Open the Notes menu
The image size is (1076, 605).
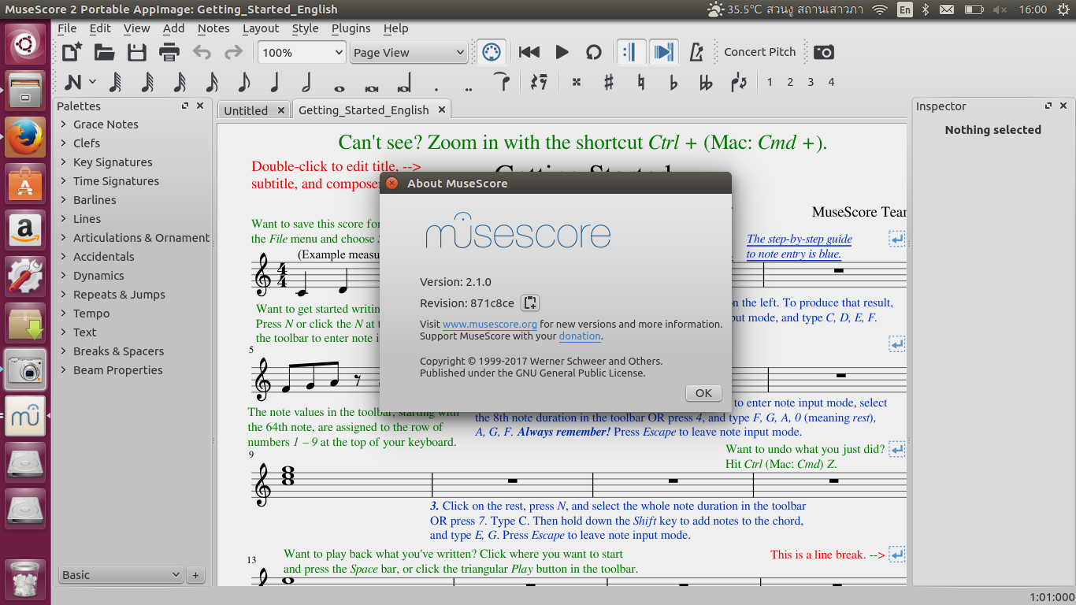point(212,28)
